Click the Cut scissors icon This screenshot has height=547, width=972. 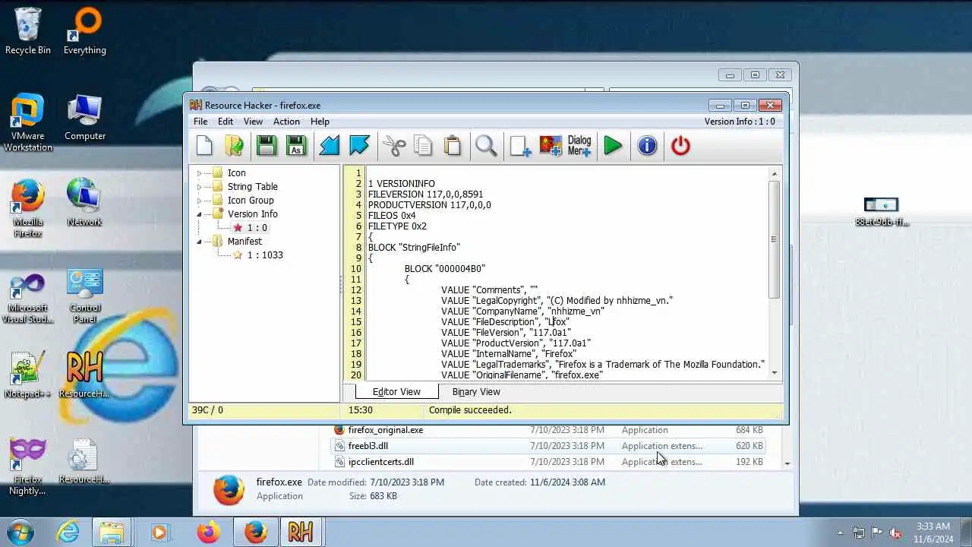point(394,145)
